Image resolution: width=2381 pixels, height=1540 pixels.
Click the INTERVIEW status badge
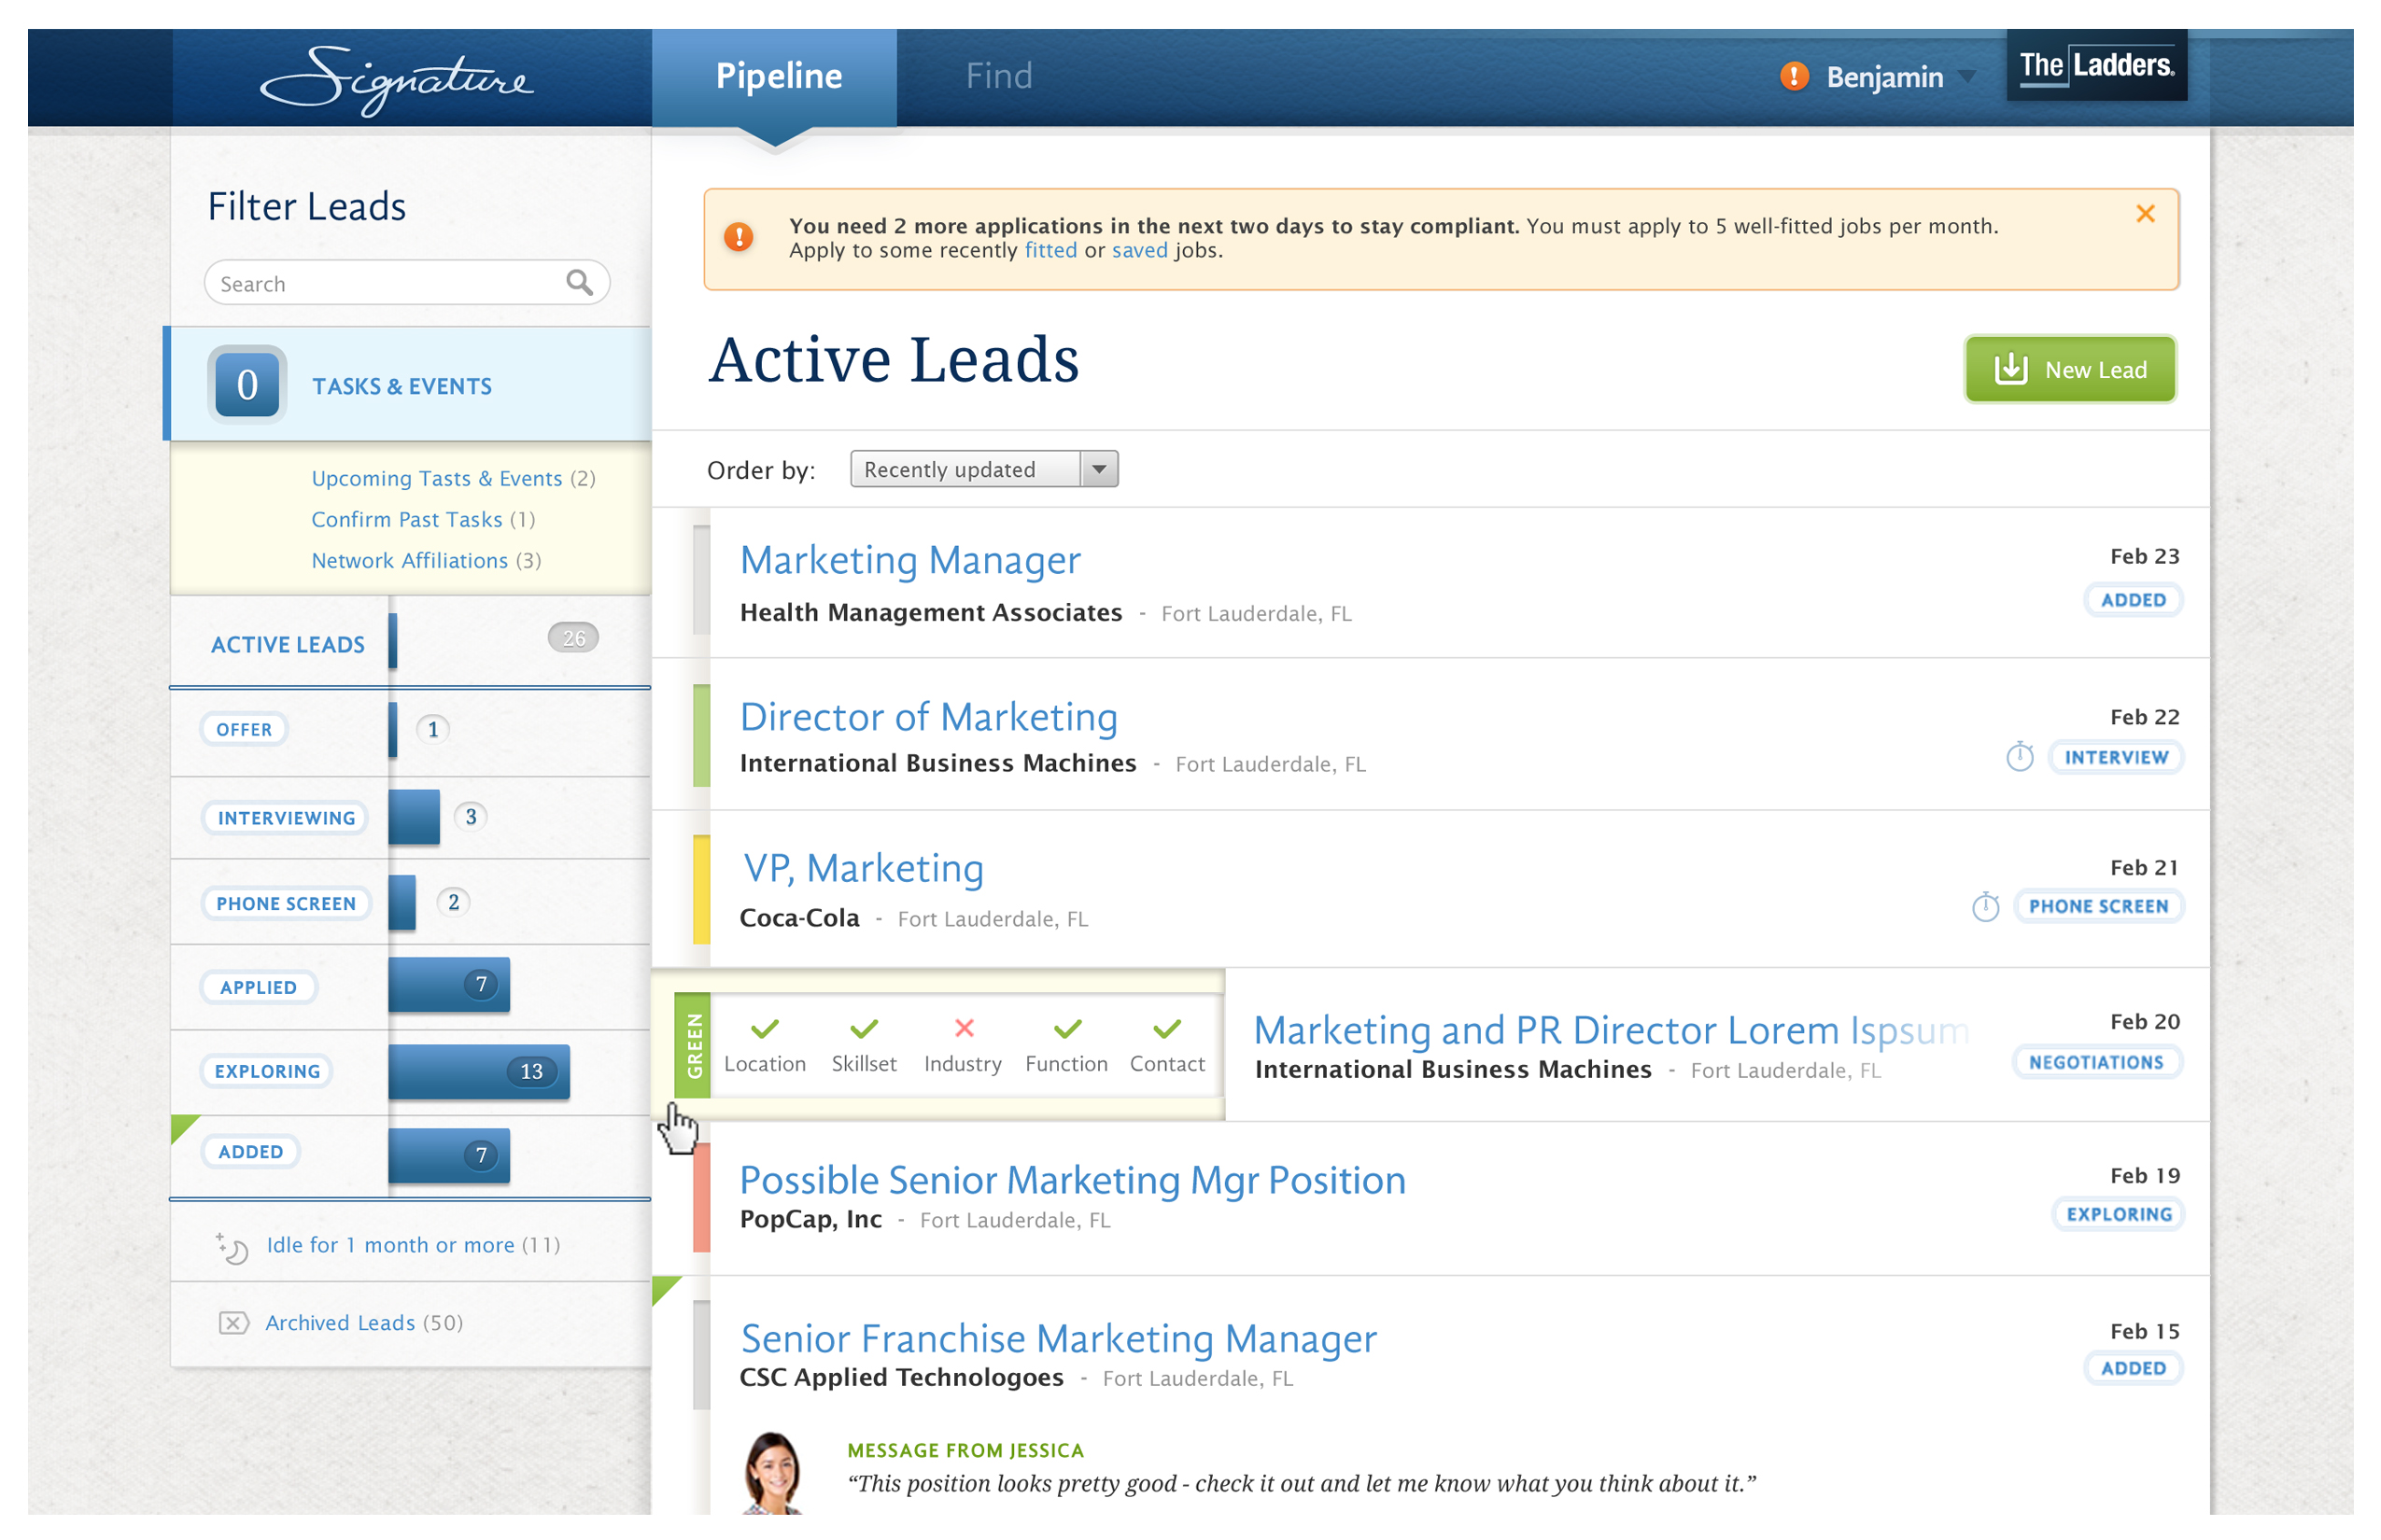click(2116, 757)
